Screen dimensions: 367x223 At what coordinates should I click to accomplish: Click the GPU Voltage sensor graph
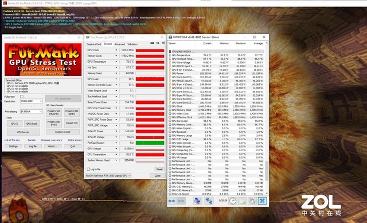pyautogui.click(x=150, y=149)
